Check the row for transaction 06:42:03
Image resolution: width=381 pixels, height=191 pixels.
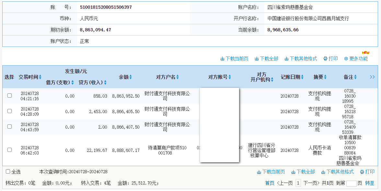pos(9,150)
